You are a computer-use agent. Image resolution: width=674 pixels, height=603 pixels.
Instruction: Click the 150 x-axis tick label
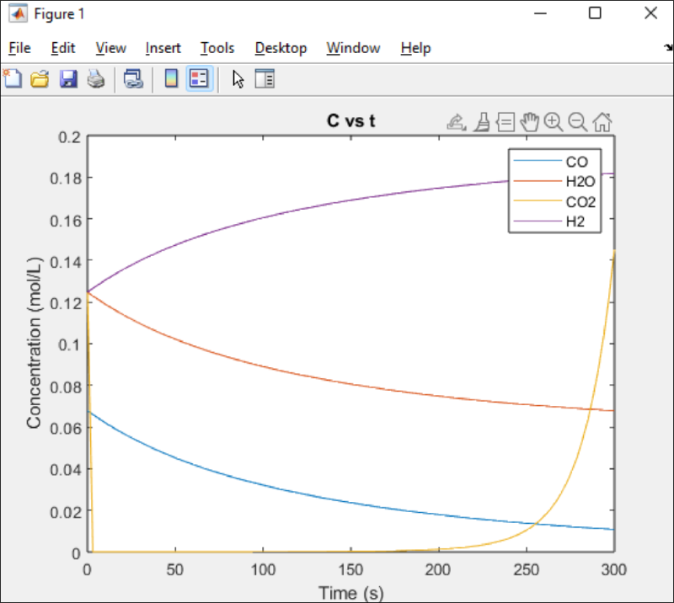pos(350,570)
